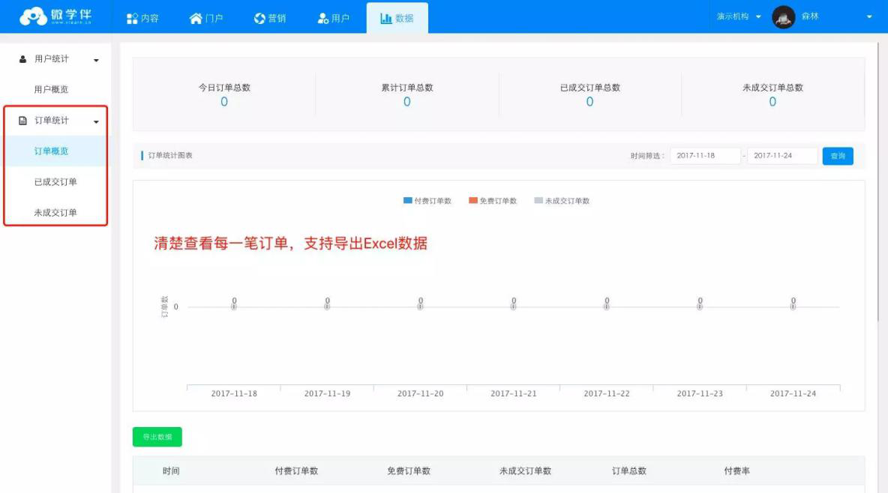Click the username 森林
The width and height of the screenshot is (888, 493).
pos(810,16)
